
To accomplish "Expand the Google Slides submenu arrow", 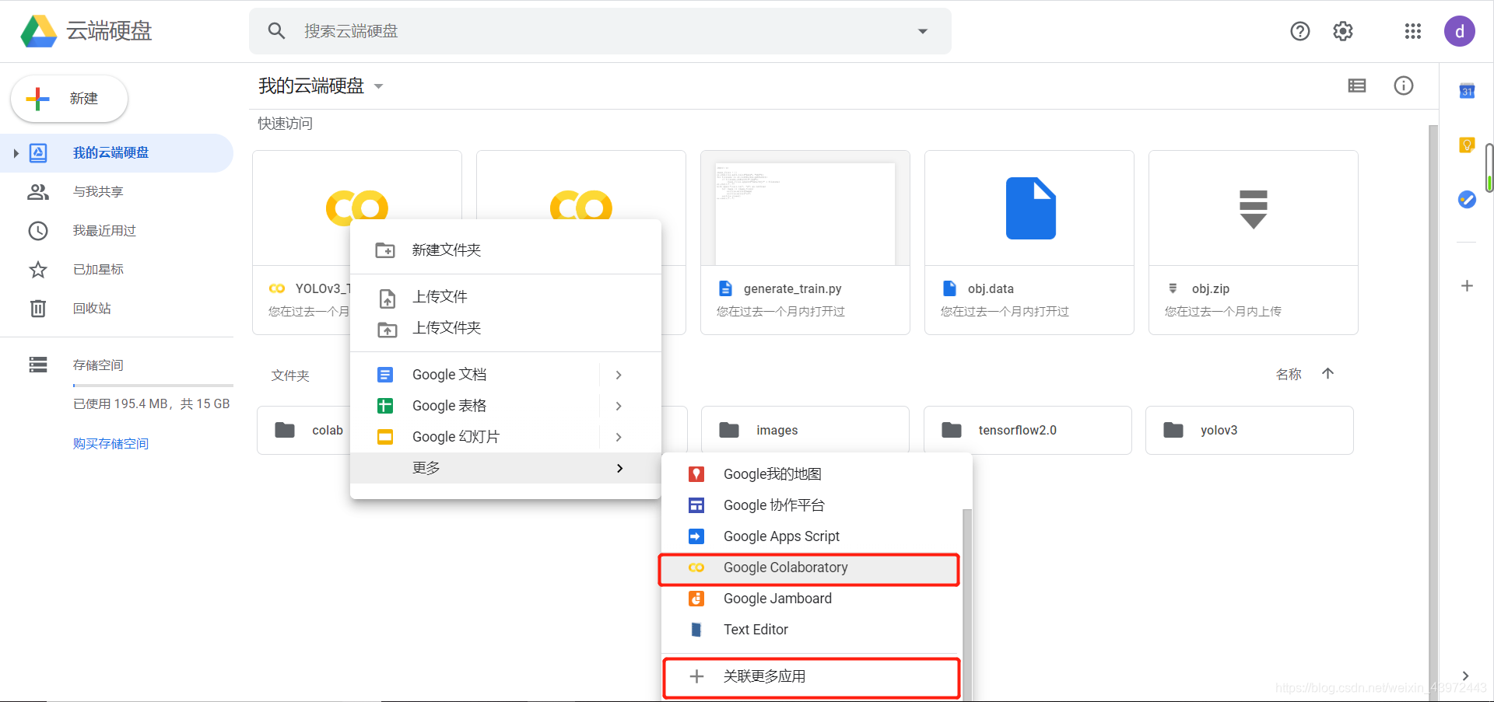I will [619, 437].
